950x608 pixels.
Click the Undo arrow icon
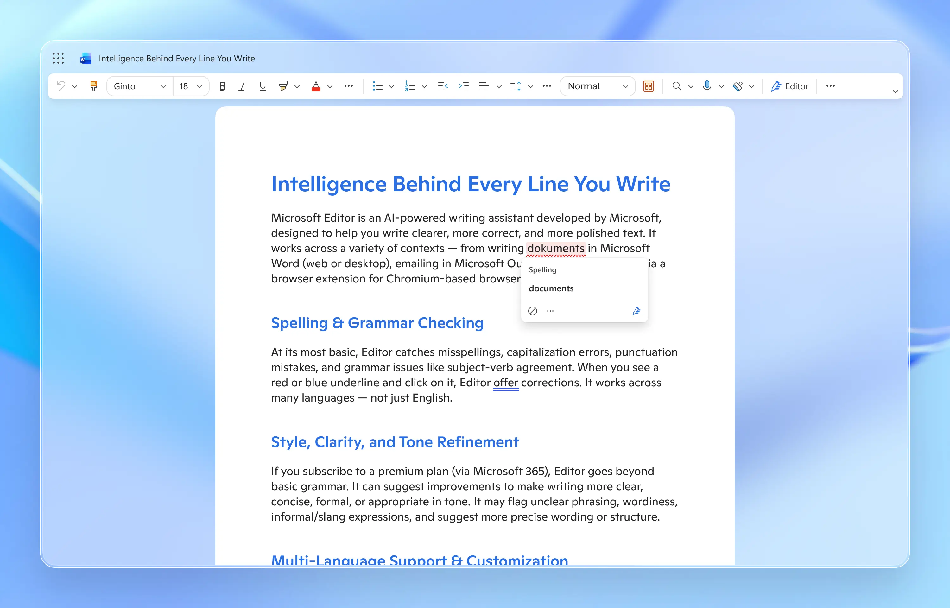pyautogui.click(x=61, y=86)
